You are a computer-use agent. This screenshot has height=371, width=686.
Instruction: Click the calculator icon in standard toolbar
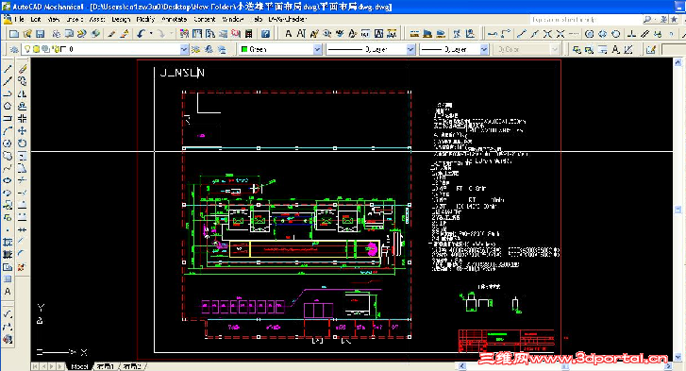click(248, 34)
